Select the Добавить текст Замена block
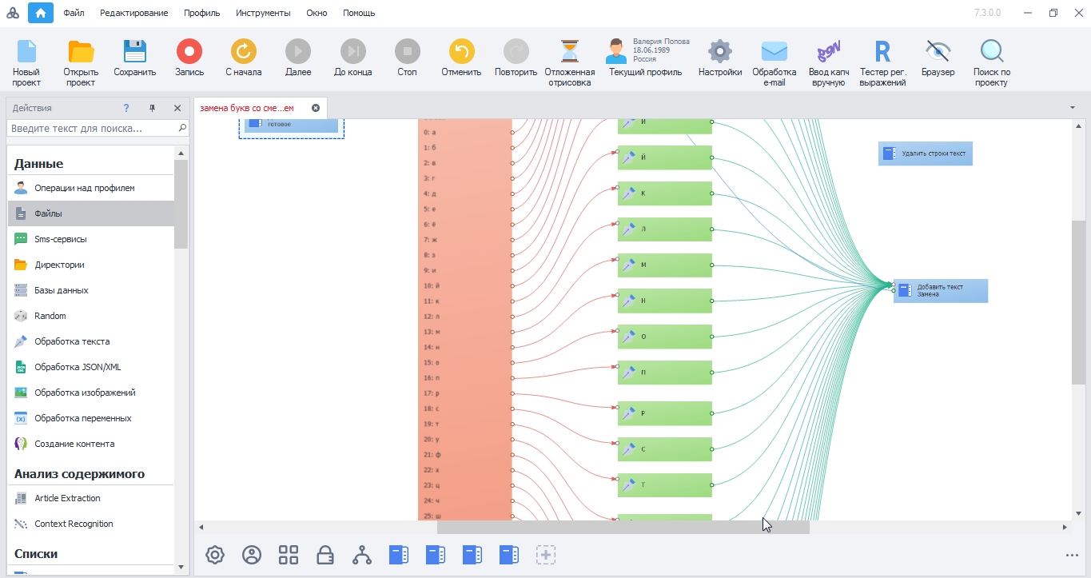This screenshot has height=578, width=1091. click(940, 291)
